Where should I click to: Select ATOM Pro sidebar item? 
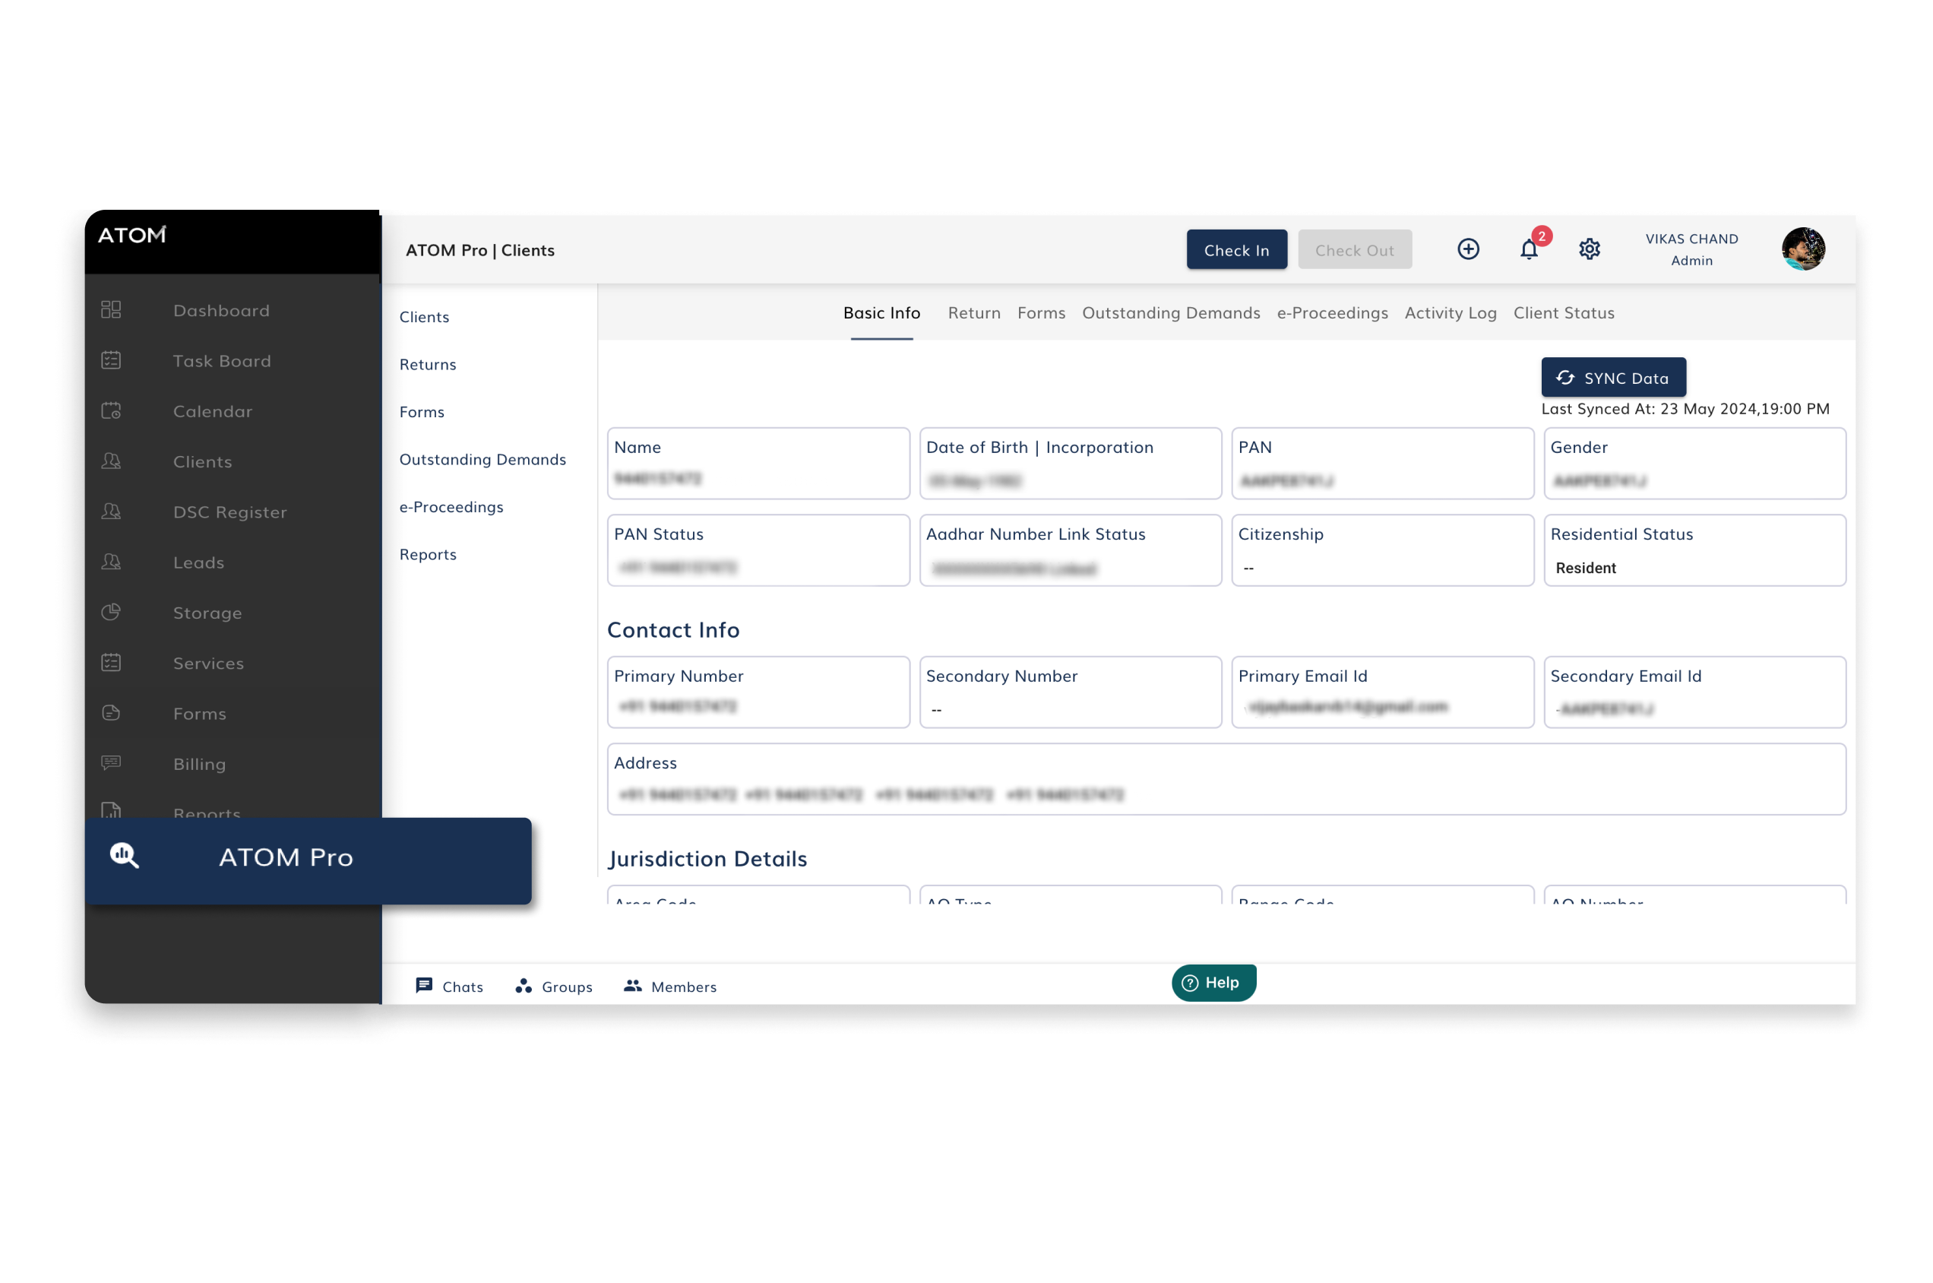tap(308, 861)
